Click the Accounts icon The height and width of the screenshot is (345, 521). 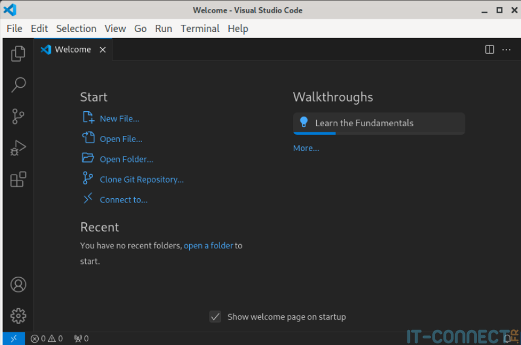click(18, 284)
